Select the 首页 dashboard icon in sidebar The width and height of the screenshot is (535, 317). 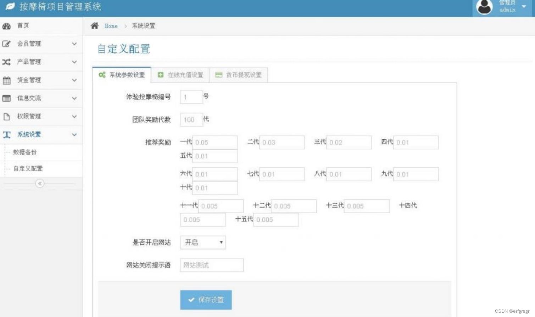(x=6, y=26)
